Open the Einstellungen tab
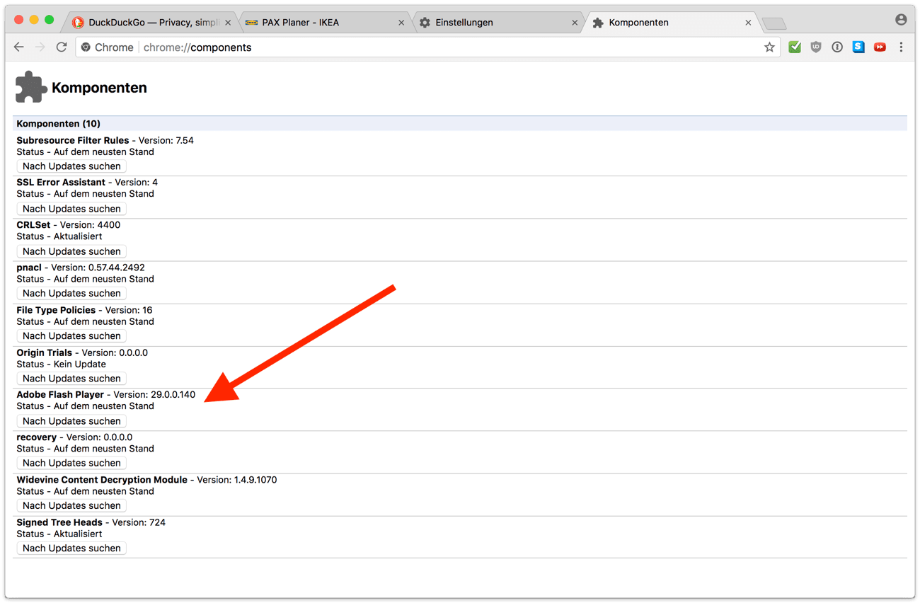This screenshot has width=920, height=603. 495,23
